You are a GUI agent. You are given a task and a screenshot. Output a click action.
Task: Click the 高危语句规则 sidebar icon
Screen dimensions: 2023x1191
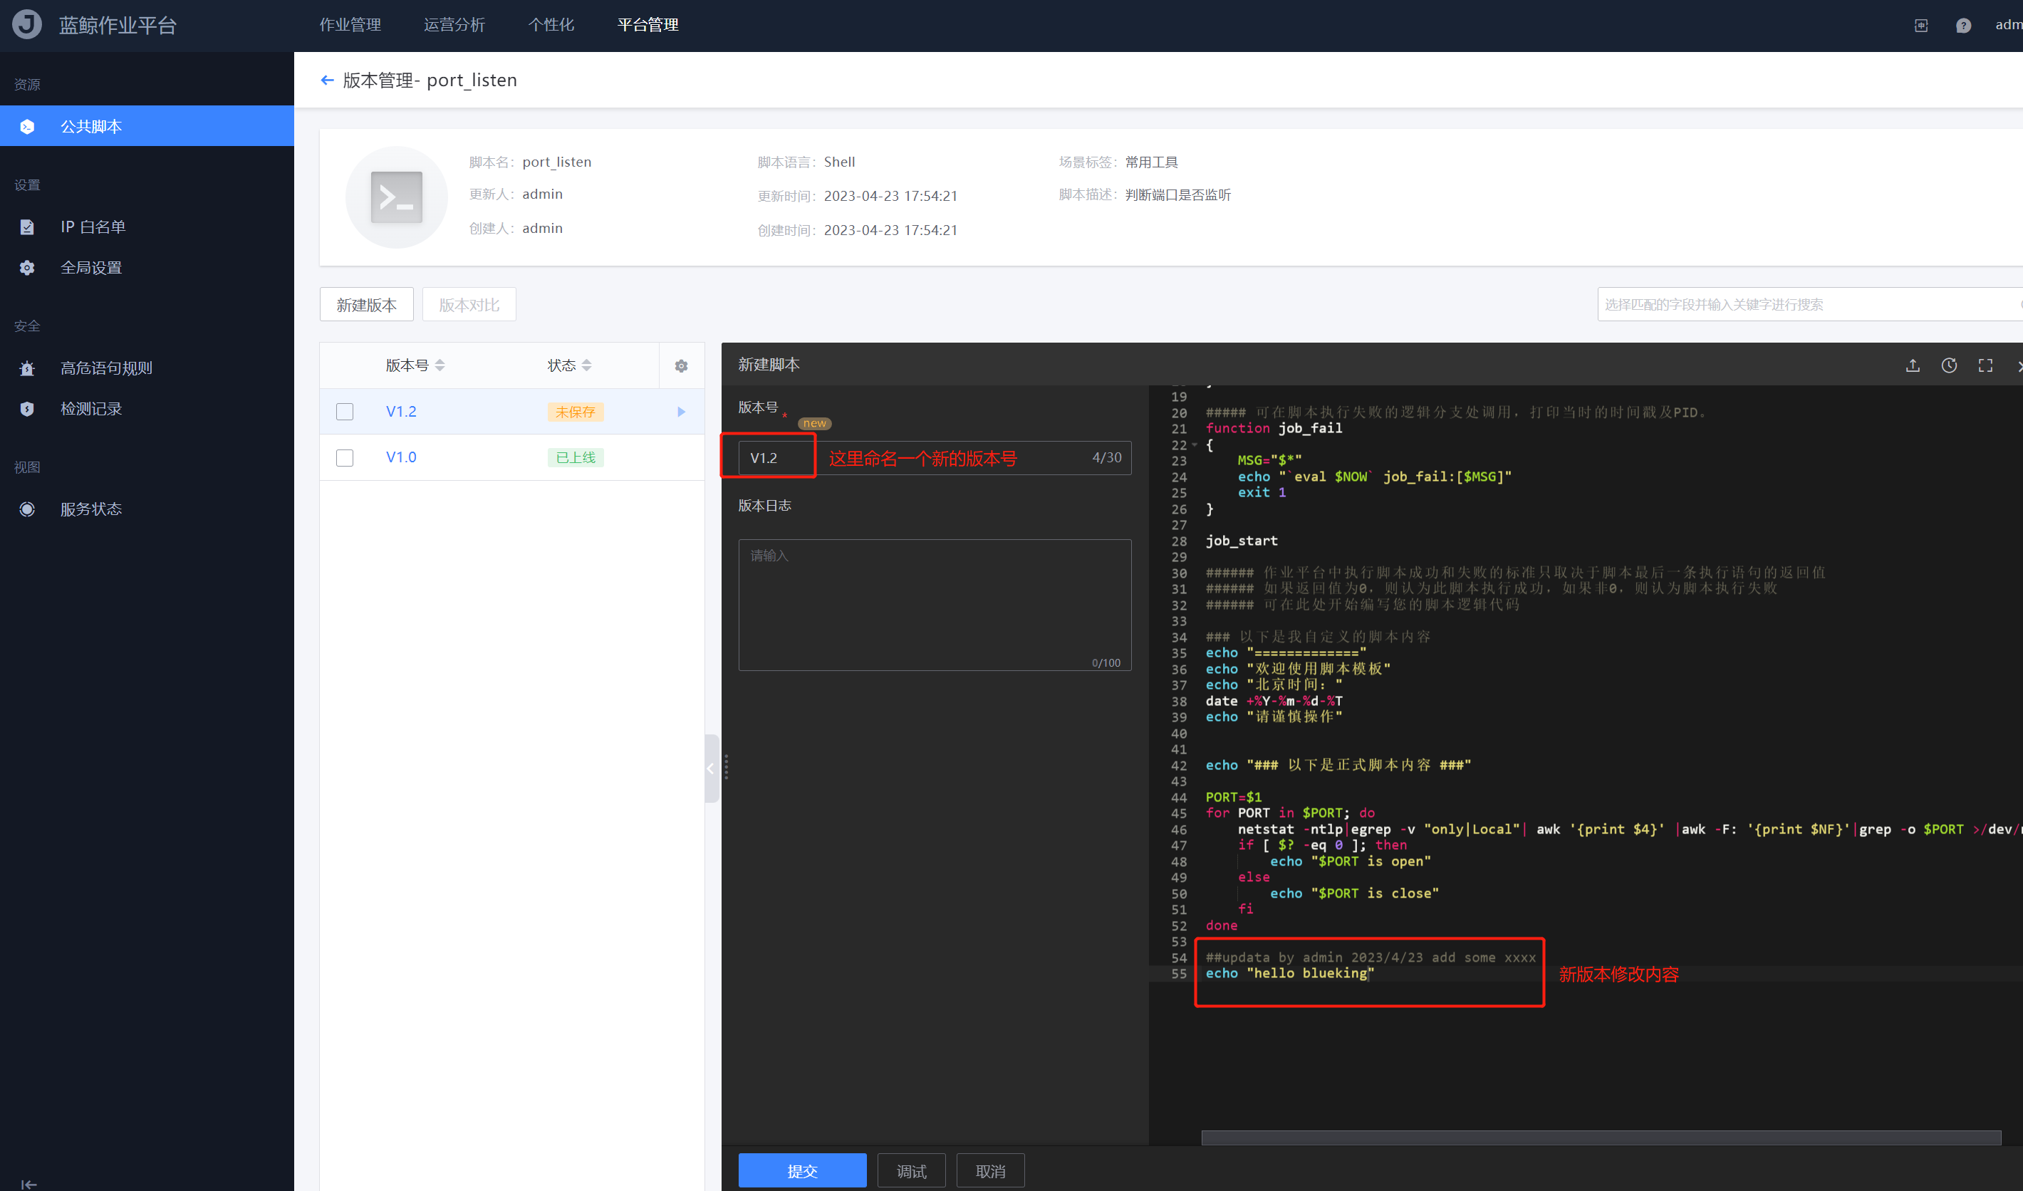pos(27,368)
